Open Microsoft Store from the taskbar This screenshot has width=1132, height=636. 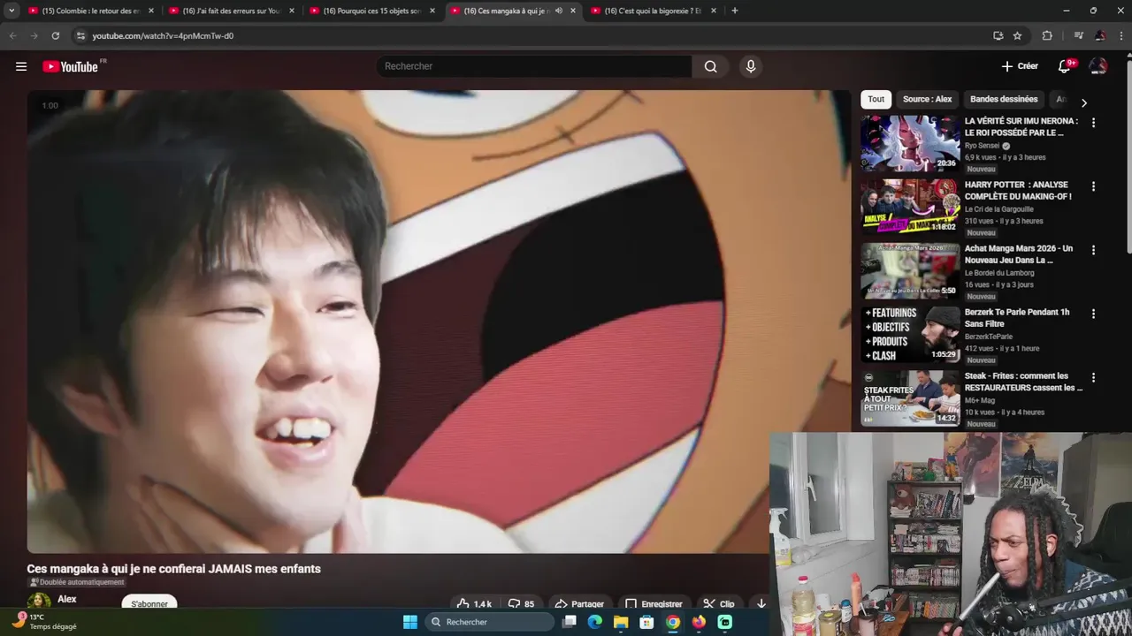coord(646,622)
